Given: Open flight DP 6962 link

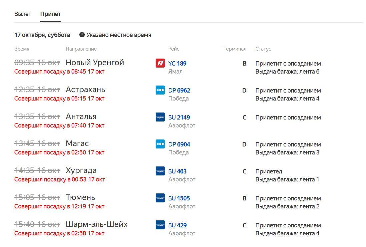Looking at the screenshot, I should click(x=179, y=91).
